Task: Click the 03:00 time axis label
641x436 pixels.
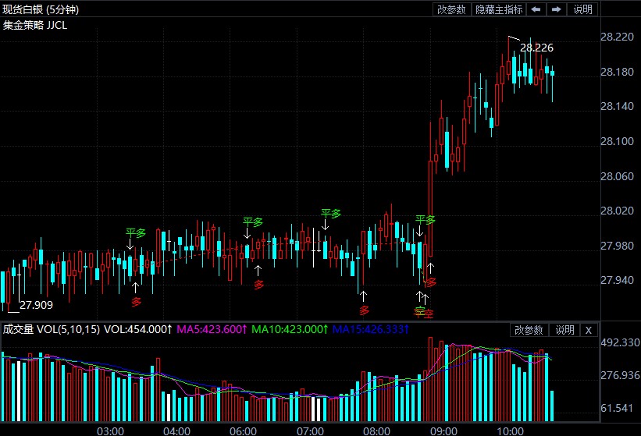Action: 110,431
